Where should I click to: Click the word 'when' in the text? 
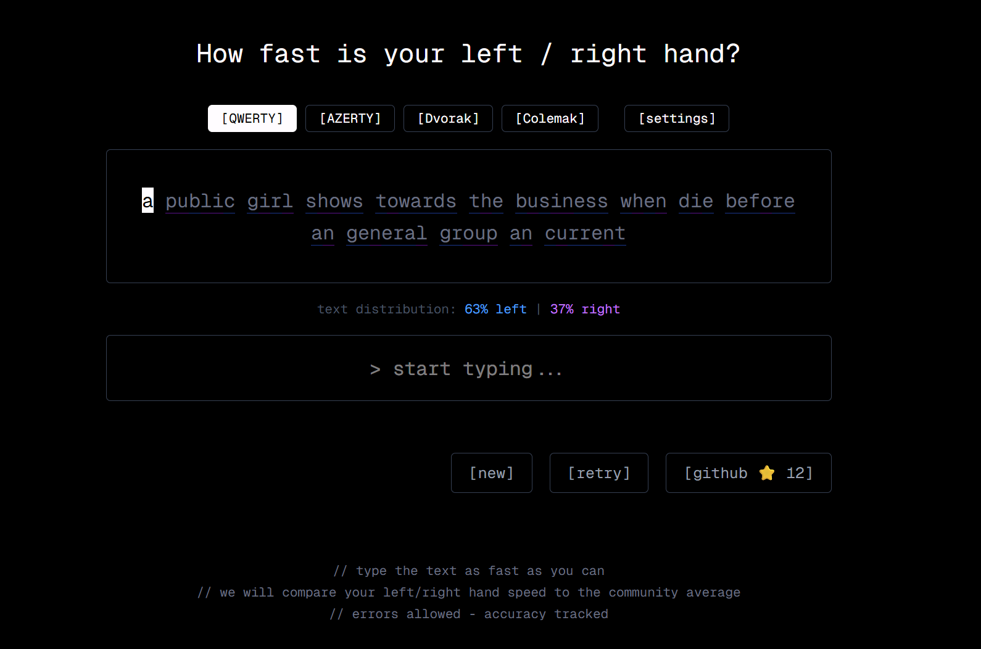[644, 201]
